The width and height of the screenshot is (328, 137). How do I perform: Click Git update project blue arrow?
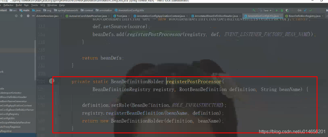[305, 10]
